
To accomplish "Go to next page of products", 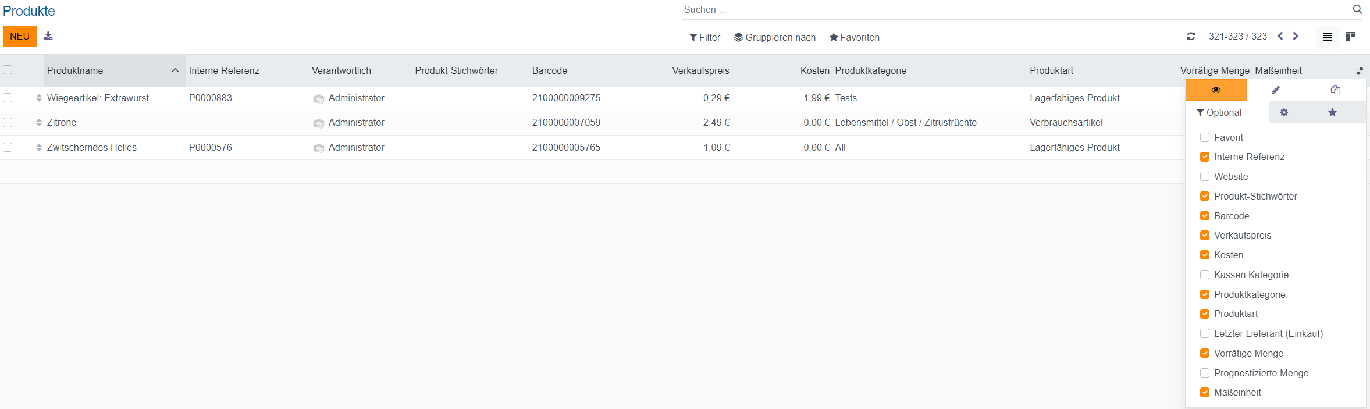I will coord(1296,36).
